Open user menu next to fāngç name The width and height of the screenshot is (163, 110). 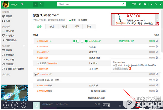(22, 4)
